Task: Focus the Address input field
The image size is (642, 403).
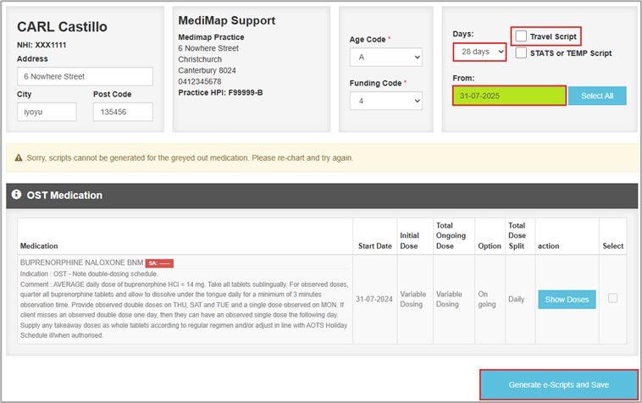Action: [x=85, y=77]
